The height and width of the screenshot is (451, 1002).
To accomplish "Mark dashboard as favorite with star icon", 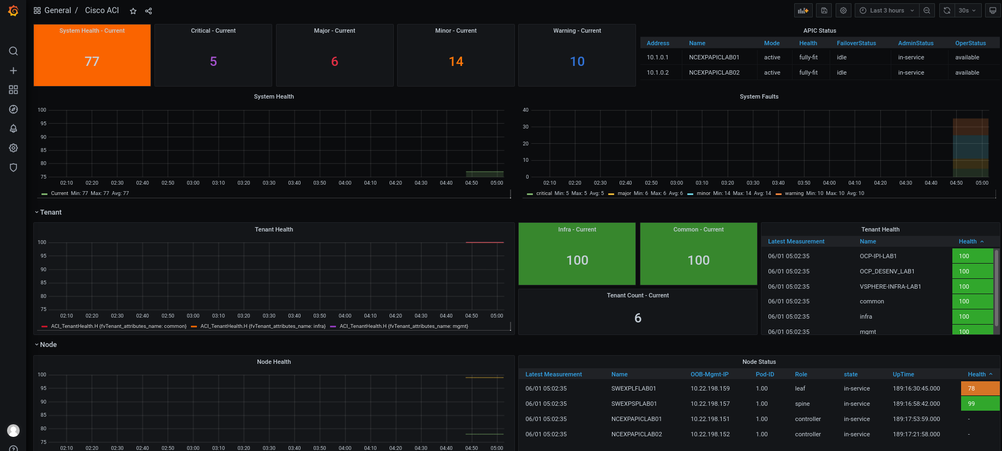I will click(x=133, y=11).
